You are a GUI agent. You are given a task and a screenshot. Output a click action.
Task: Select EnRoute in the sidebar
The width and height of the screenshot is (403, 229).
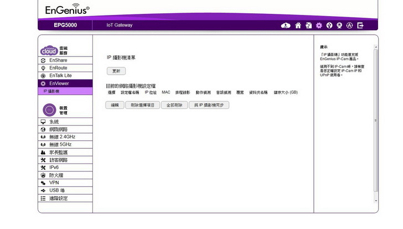point(58,67)
